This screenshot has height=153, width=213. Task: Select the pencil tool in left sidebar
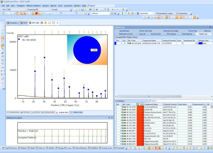point(3,53)
